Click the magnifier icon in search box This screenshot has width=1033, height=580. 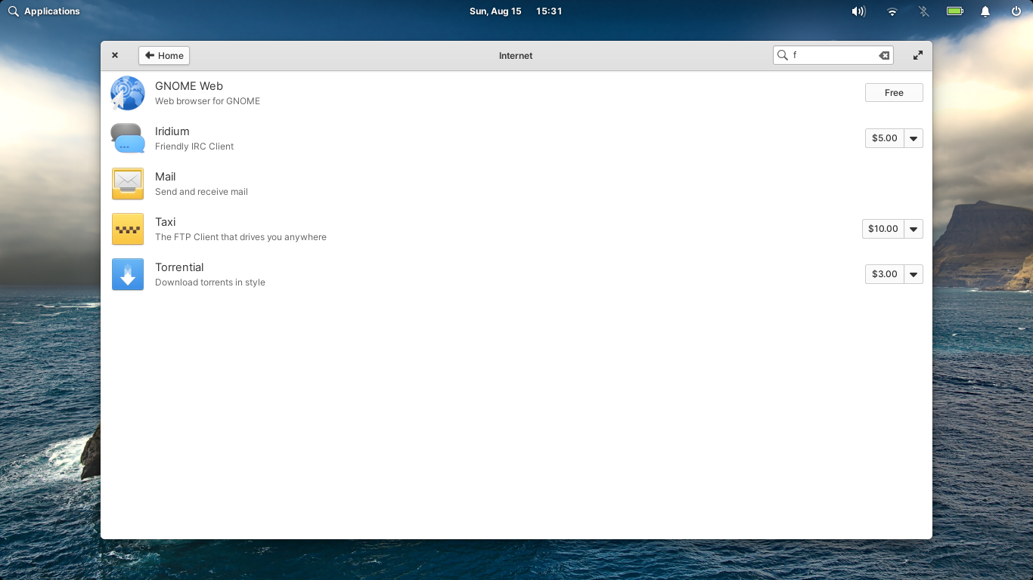click(783, 55)
